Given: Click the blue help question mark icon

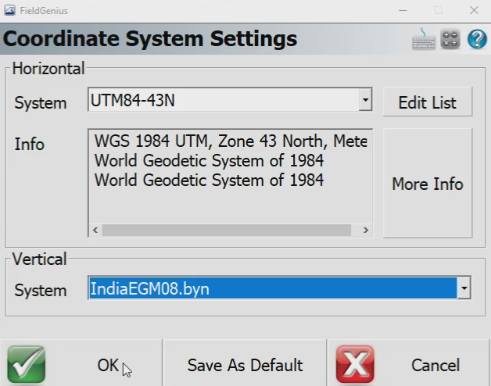Looking at the screenshot, I should [477, 39].
